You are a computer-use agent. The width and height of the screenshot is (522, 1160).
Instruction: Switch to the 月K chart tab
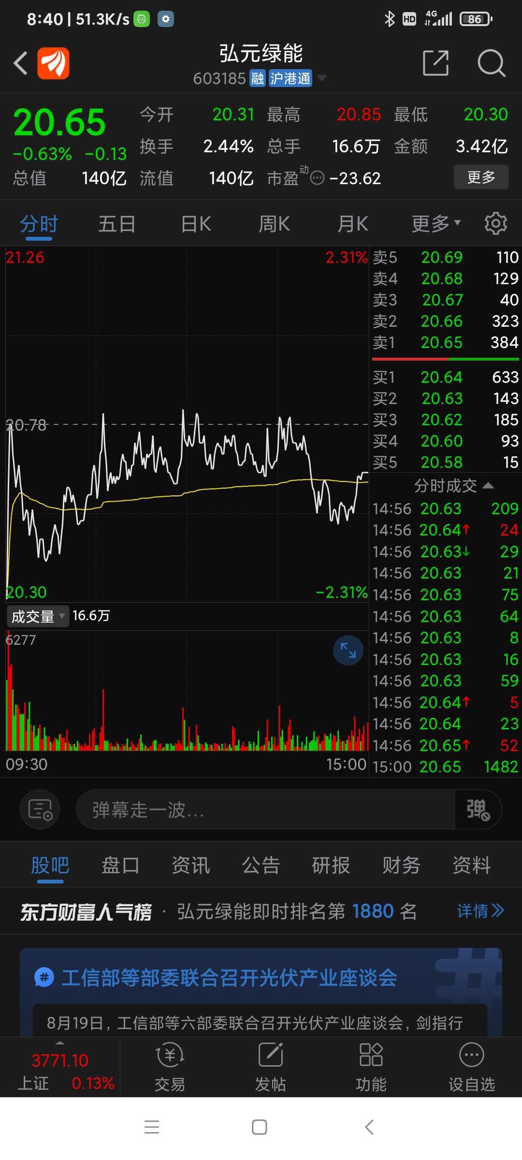click(x=353, y=224)
